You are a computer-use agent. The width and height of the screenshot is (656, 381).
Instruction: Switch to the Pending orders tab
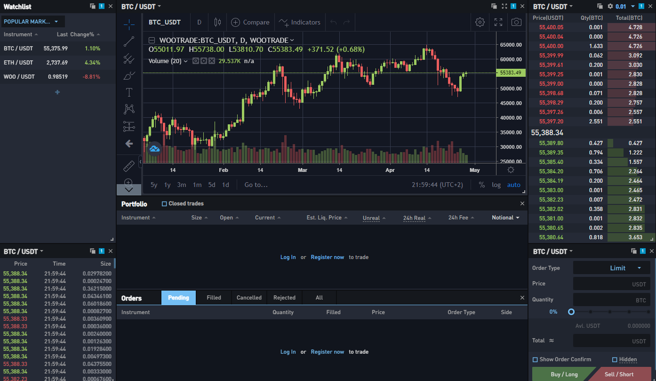coord(178,298)
